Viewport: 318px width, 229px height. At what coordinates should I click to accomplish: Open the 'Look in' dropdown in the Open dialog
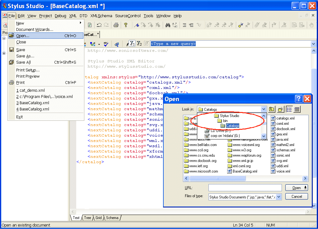pyautogui.click(x=263, y=109)
